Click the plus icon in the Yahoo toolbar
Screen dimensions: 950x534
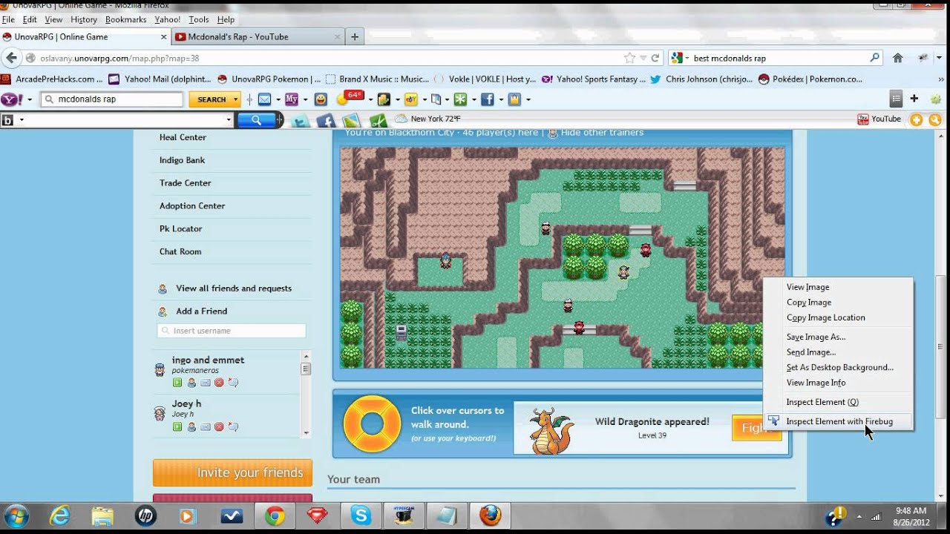point(914,99)
